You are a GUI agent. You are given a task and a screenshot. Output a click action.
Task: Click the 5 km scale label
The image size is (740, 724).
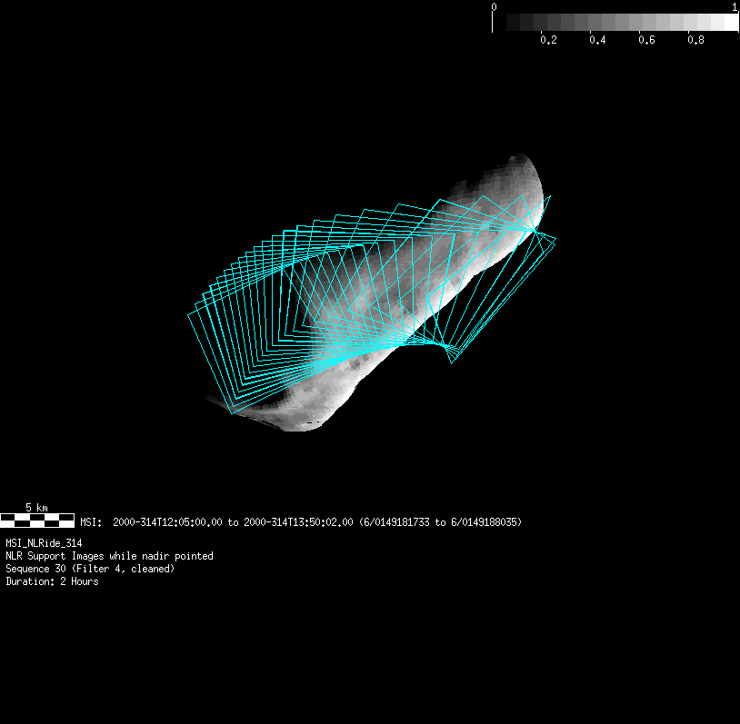36,507
